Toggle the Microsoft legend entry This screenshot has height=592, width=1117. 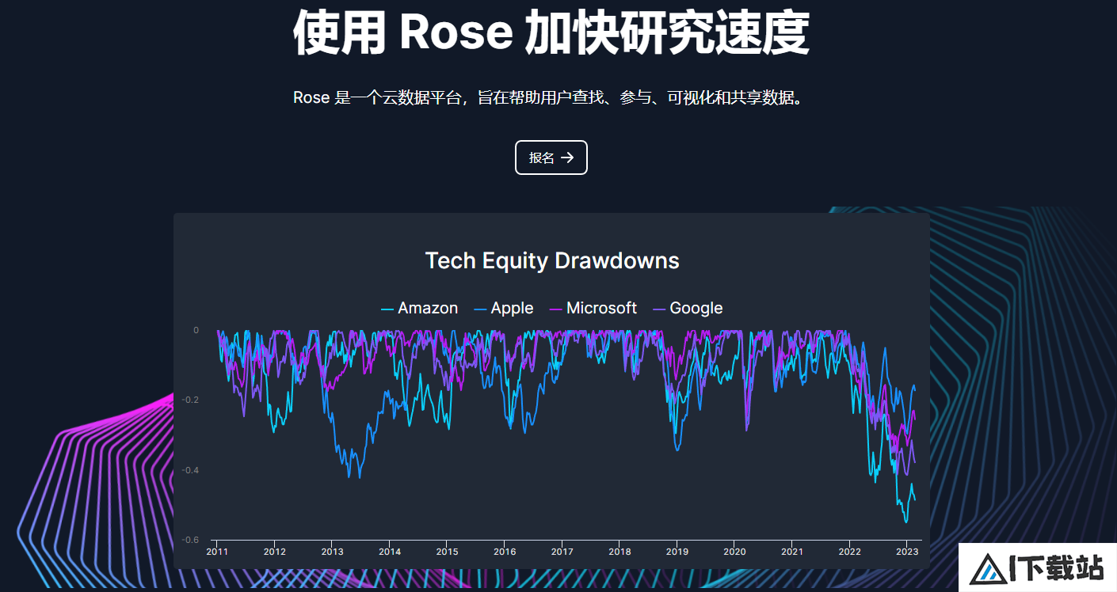[x=593, y=309]
